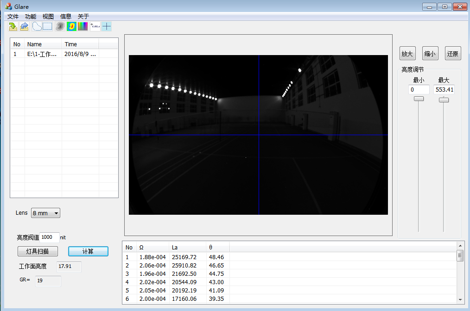Image resolution: width=470 pixels, height=311 pixels.
Task: Click the export toolbar icon with blue arrow
Action: pos(24,26)
